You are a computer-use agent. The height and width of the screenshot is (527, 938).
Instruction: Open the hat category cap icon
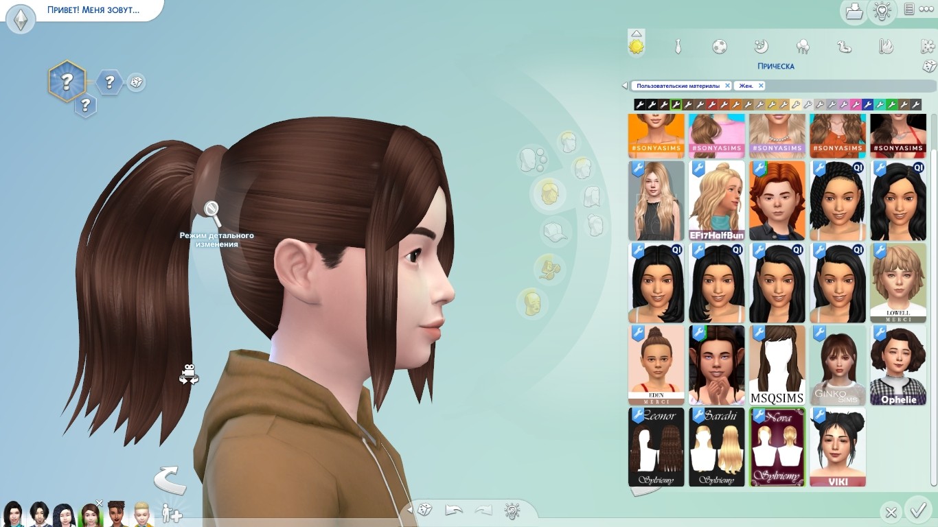pos(554,233)
